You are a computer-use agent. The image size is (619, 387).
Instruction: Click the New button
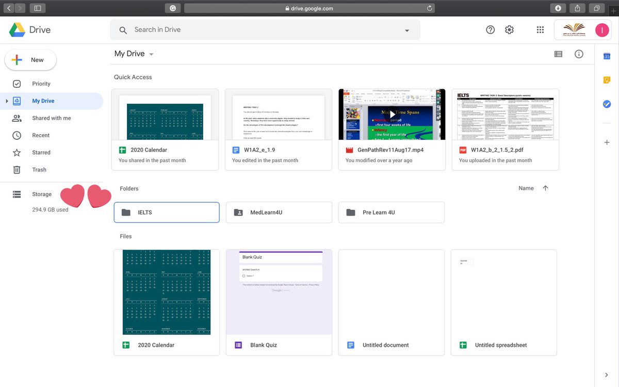[30, 60]
